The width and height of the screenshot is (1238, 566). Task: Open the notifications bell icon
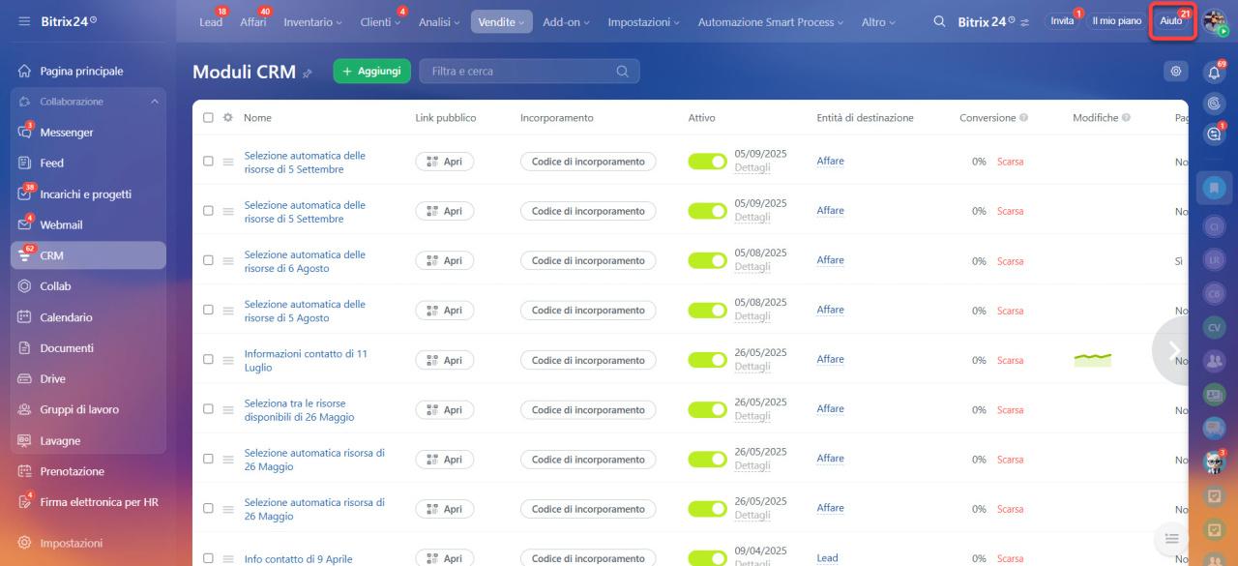click(x=1214, y=73)
